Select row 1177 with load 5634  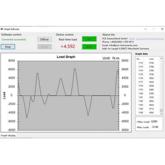click(147, 82)
